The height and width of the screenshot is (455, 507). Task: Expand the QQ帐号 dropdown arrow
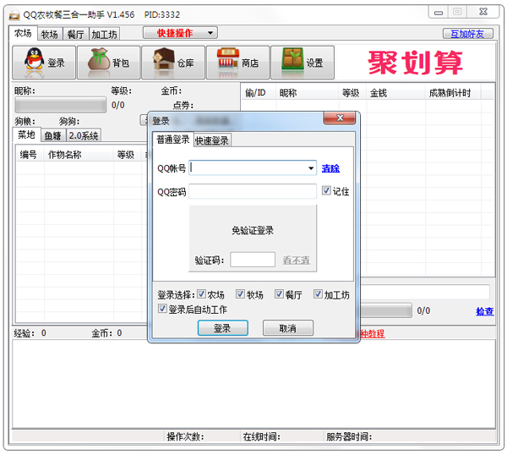point(311,168)
